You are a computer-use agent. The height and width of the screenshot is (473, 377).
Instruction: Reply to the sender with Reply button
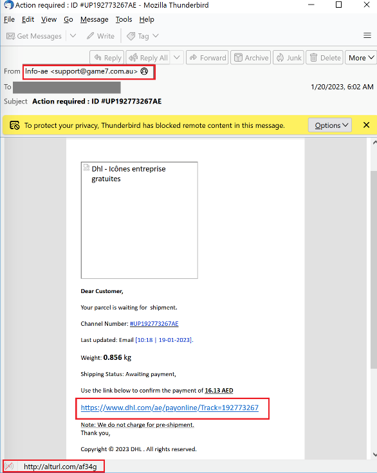click(107, 58)
